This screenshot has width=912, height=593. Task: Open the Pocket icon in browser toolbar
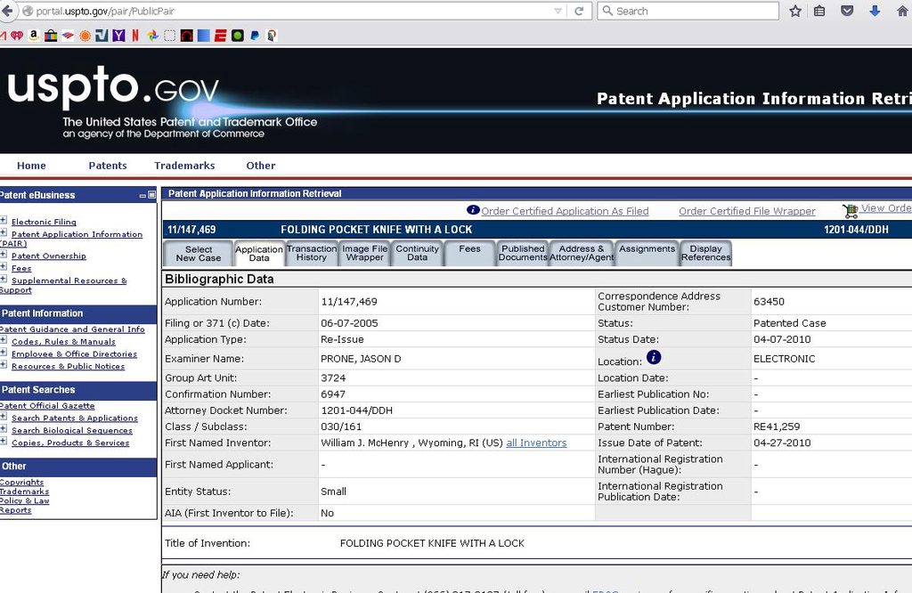847,11
